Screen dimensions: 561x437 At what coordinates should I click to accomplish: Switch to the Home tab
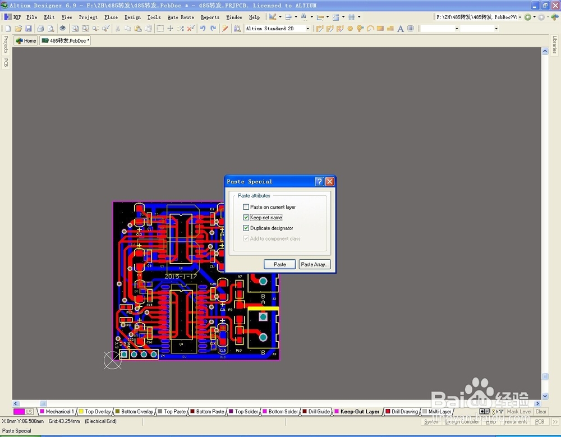(26, 41)
